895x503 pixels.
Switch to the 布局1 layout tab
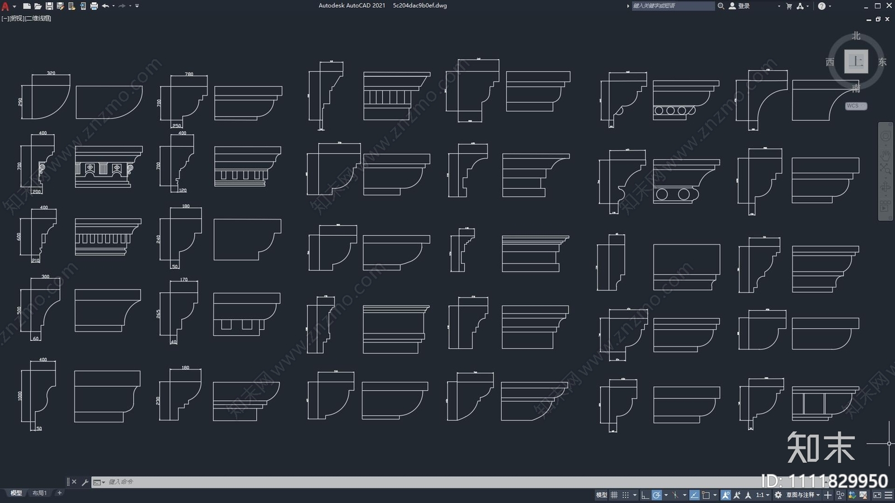tap(39, 493)
